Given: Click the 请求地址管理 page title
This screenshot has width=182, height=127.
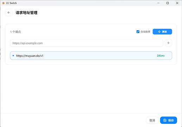Looking at the screenshot, I should (x=26, y=13).
